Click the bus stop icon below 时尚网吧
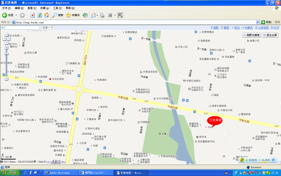The width and height of the screenshot is (281, 176). pos(41,81)
